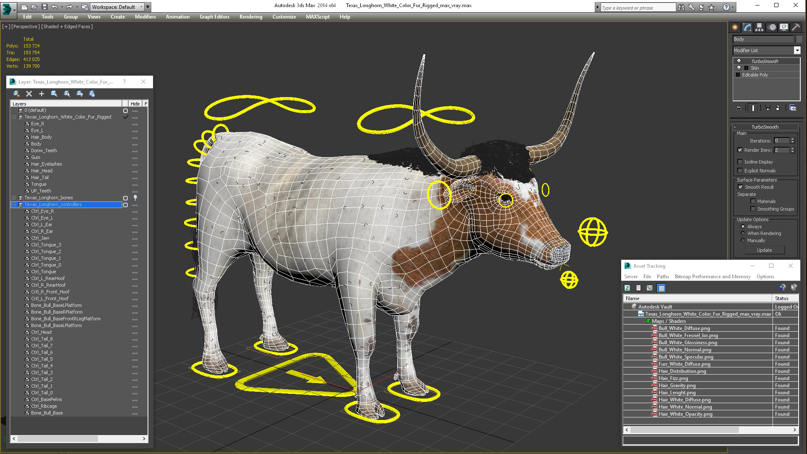Click Select Highlighted Objects and Layers icon
The width and height of the screenshot is (807, 454).
54,94
